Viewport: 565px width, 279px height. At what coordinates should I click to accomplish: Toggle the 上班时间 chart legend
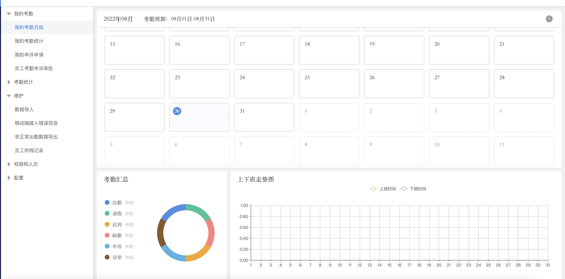pyautogui.click(x=382, y=189)
